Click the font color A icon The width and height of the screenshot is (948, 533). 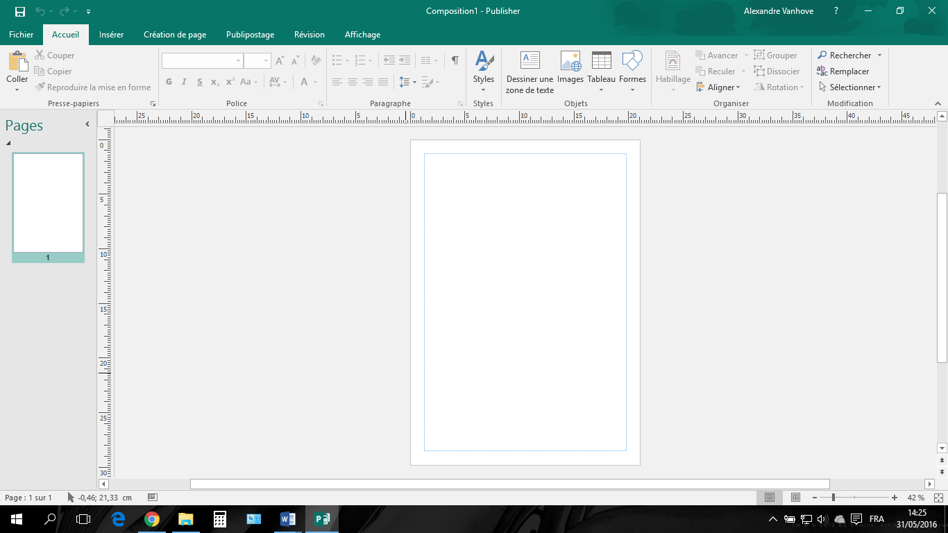tap(304, 82)
